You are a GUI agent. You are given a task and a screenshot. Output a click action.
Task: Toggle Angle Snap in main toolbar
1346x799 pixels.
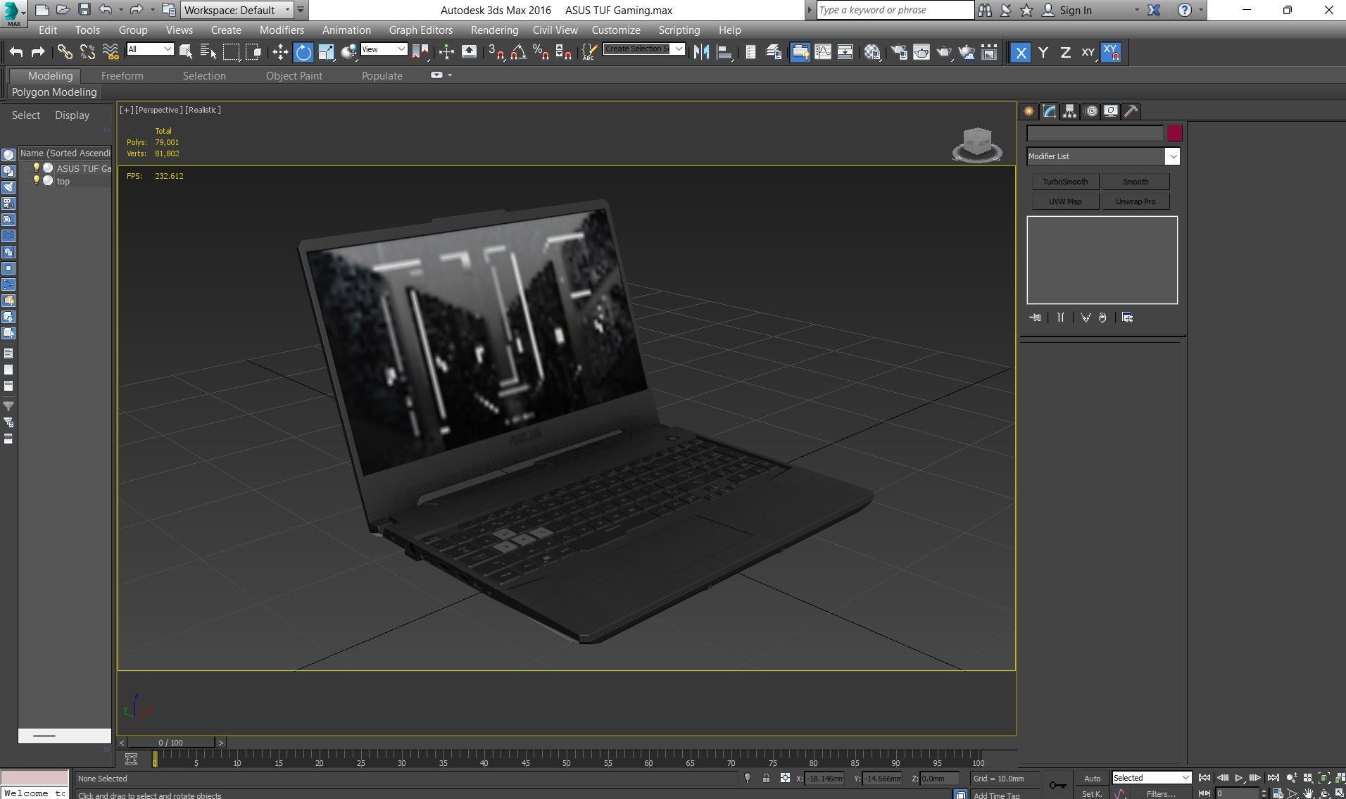518,52
